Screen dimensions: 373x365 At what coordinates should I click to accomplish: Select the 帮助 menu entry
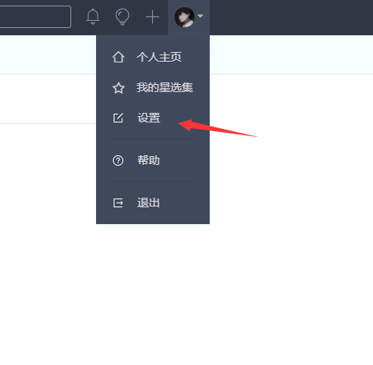coord(149,160)
